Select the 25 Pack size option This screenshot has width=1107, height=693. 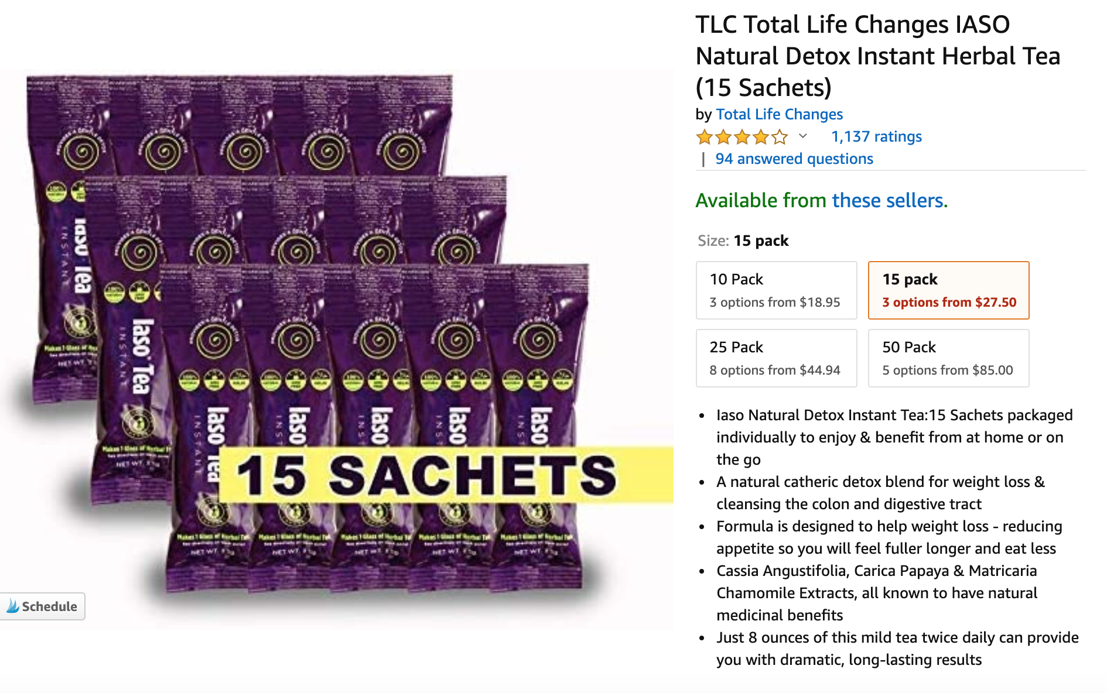tap(776, 358)
